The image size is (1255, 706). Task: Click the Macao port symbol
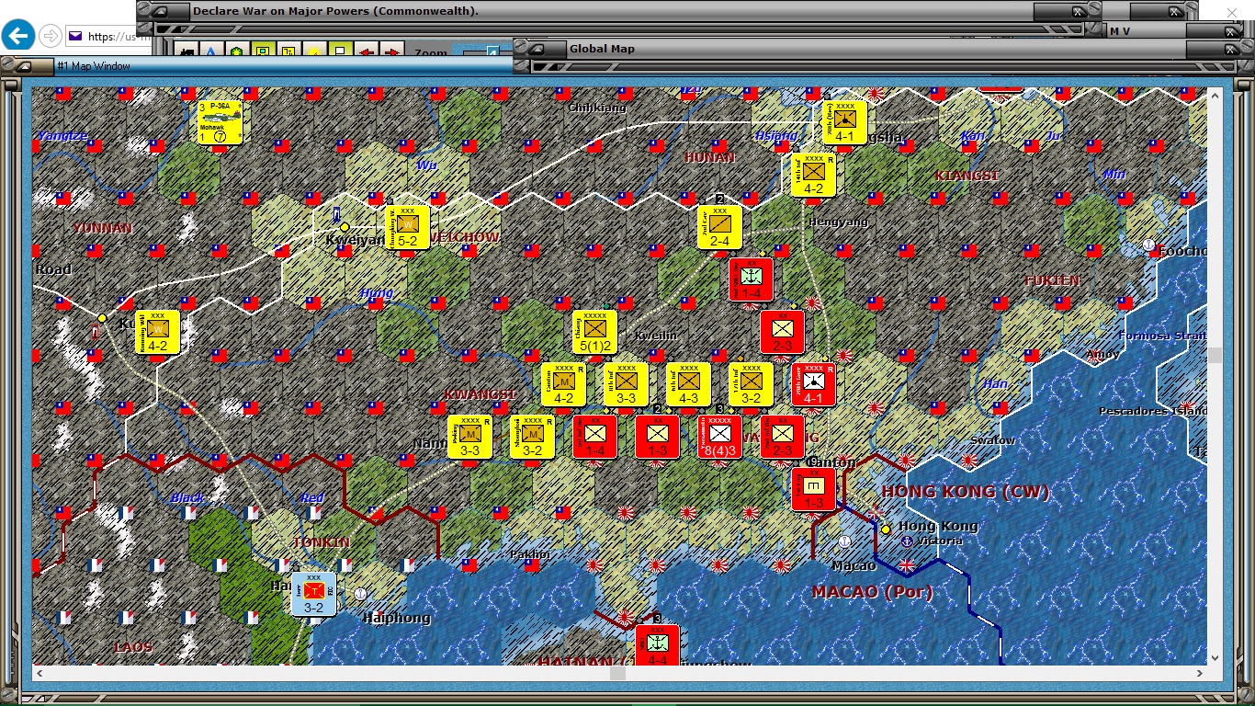[x=845, y=542]
